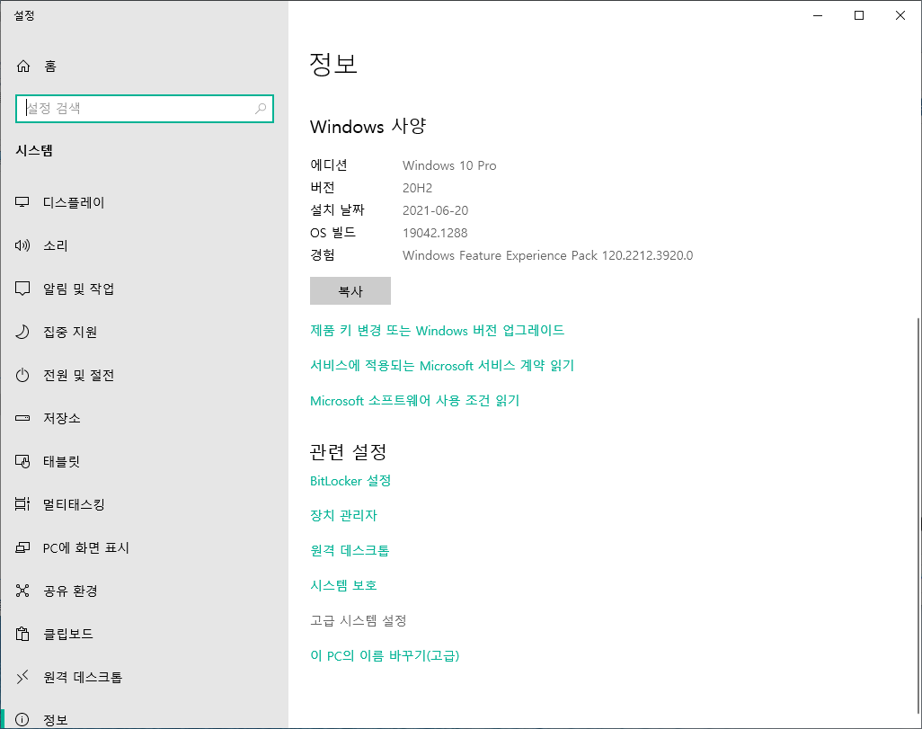Open 디스플레이 settings page
922x729 pixels.
click(144, 202)
